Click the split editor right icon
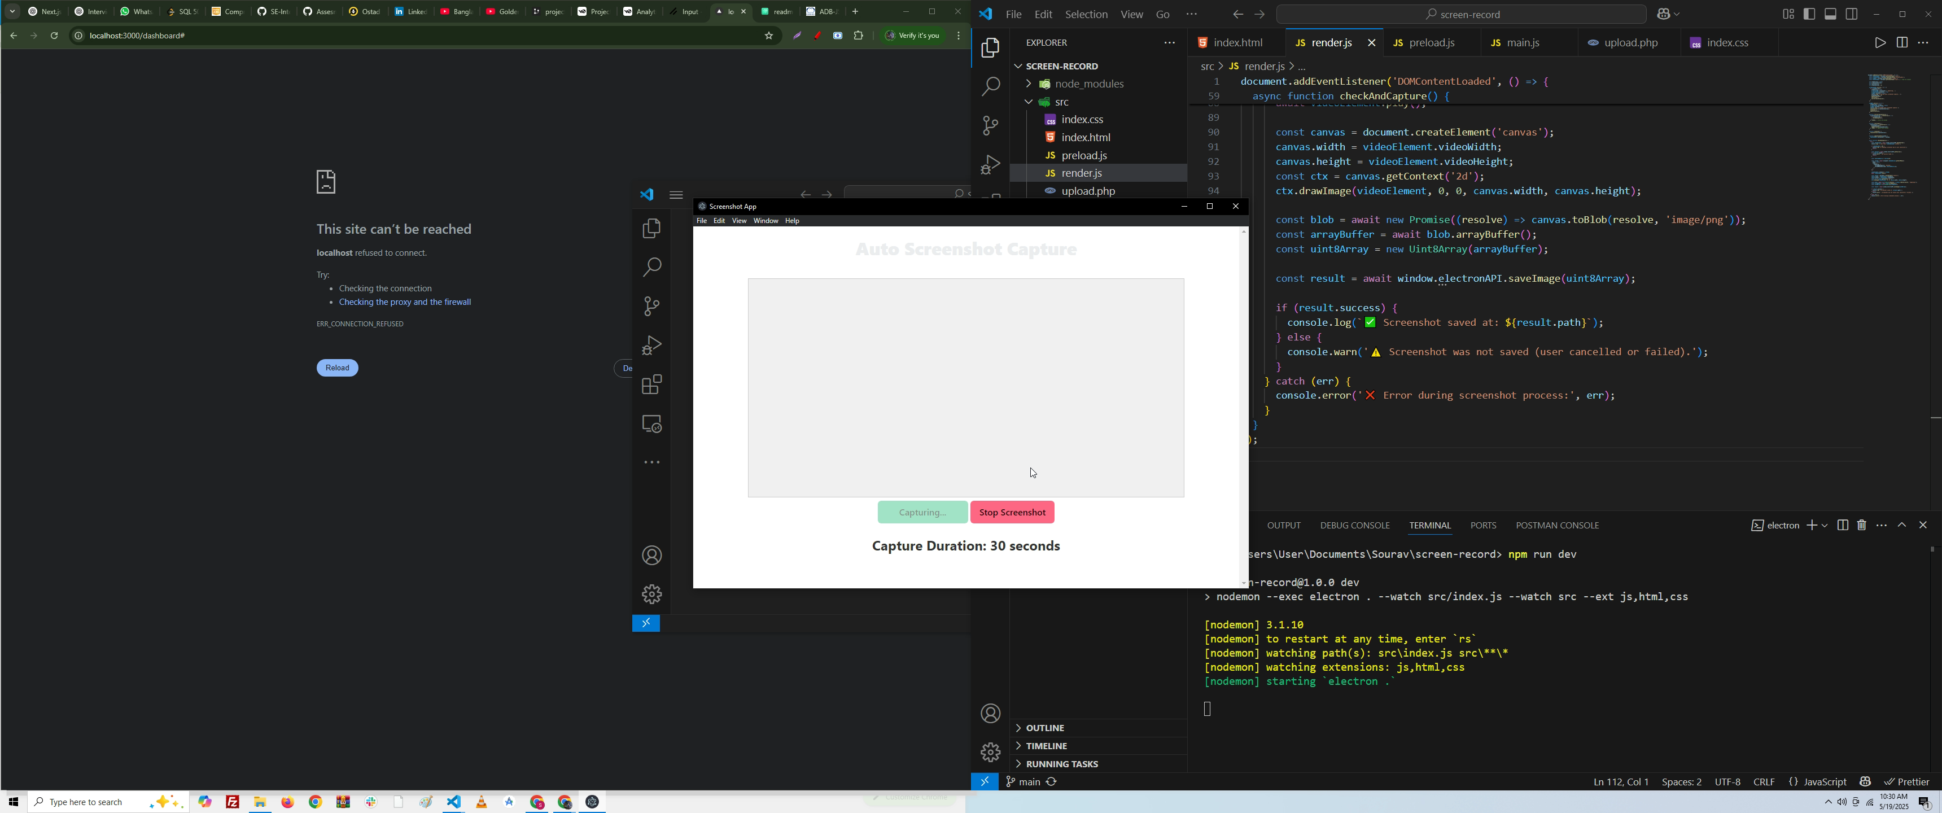1942x813 pixels. point(1901,43)
